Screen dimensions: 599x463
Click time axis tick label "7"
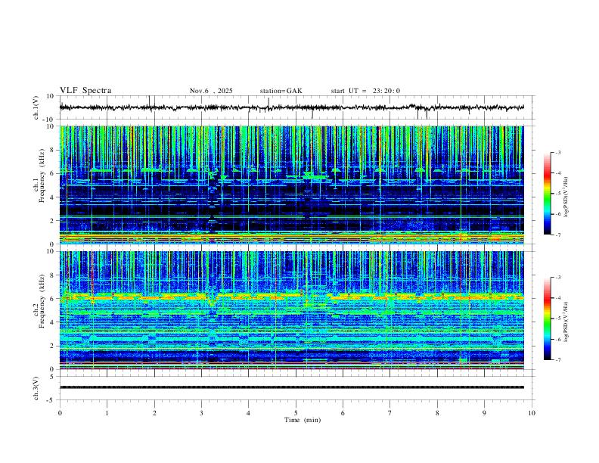pos(390,413)
